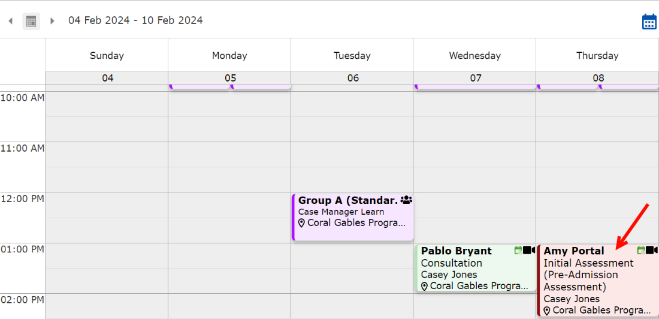Go to the previous week
The width and height of the screenshot is (659, 319).
click(x=11, y=21)
